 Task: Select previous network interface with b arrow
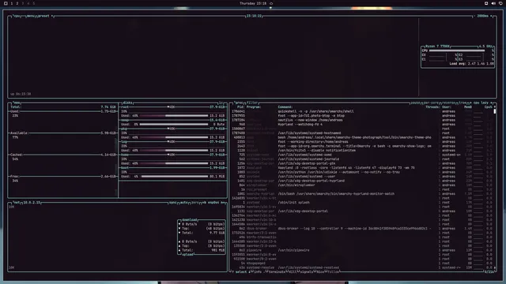click(204, 203)
